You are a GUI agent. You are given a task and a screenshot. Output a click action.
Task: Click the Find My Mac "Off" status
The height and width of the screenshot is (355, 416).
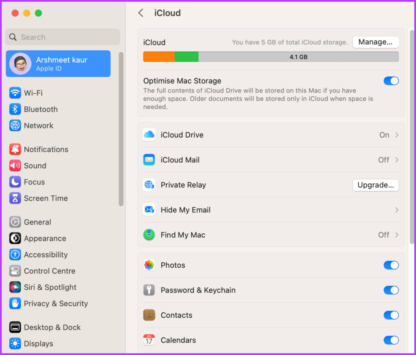pyautogui.click(x=383, y=235)
